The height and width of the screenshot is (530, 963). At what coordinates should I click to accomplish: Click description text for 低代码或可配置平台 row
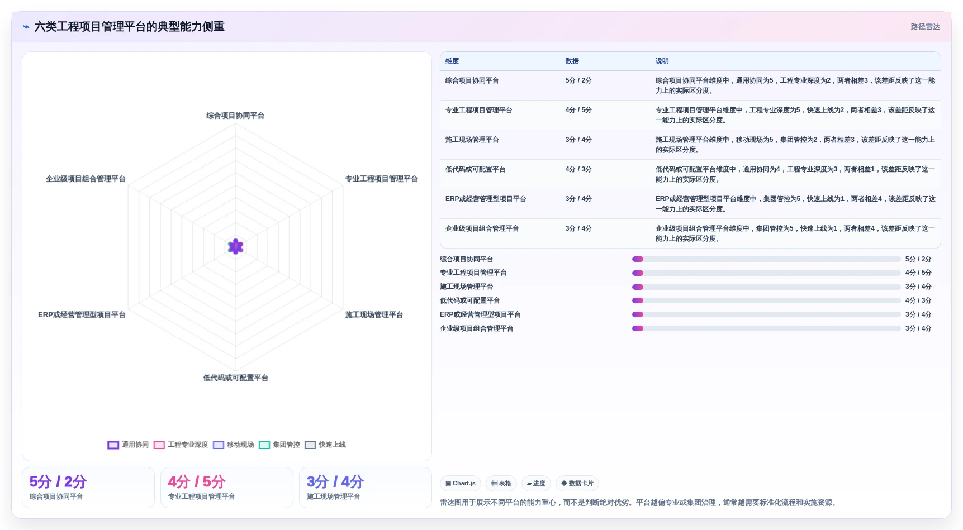tap(795, 174)
